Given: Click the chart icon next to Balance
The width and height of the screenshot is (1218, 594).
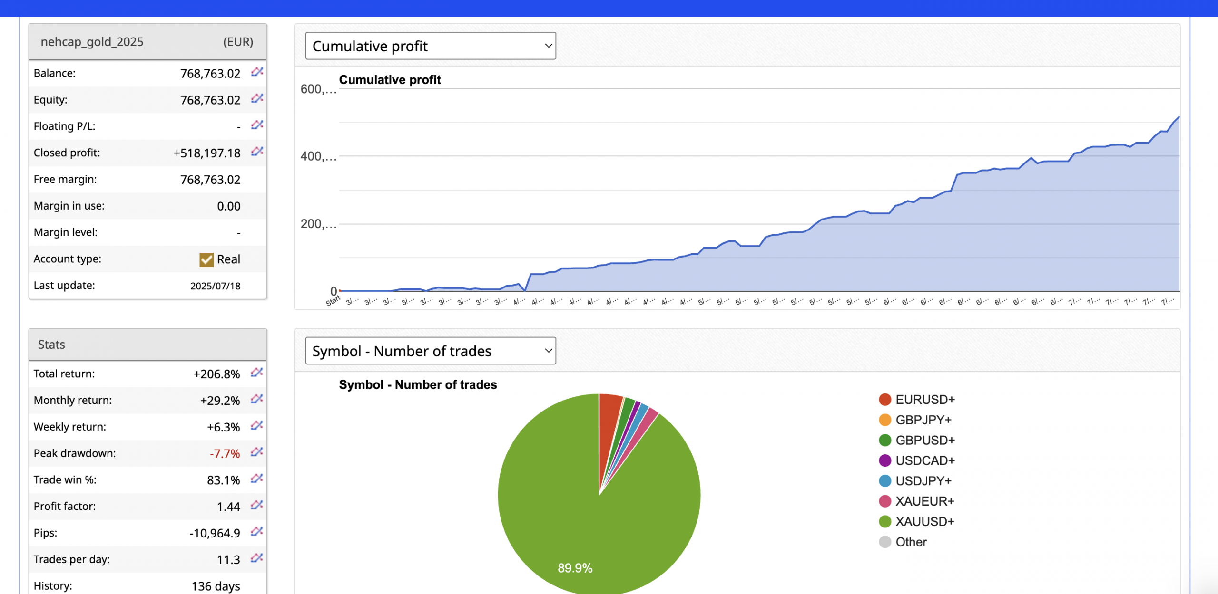Looking at the screenshot, I should point(257,72).
